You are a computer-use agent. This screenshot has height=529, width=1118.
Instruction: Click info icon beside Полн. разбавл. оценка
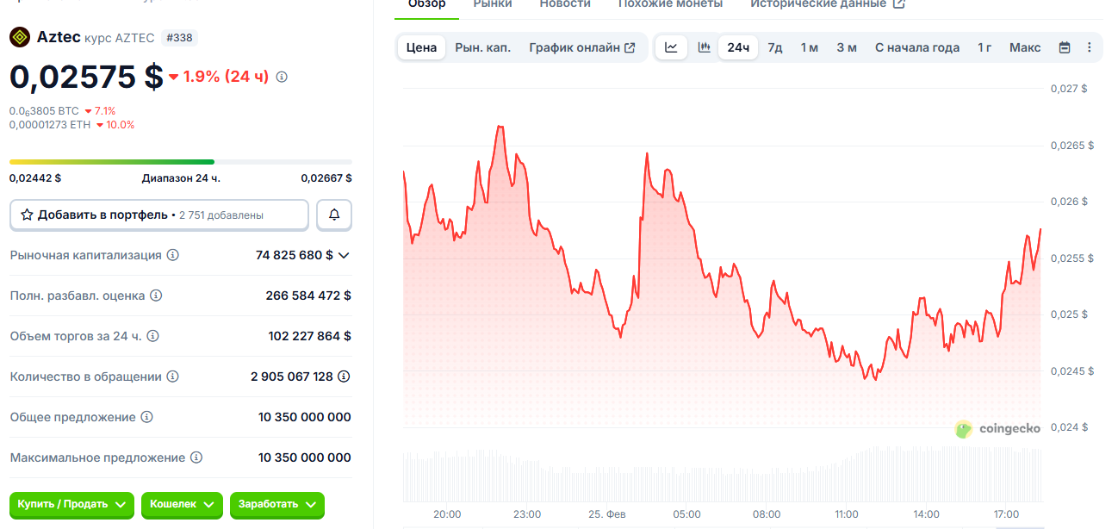[156, 296]
